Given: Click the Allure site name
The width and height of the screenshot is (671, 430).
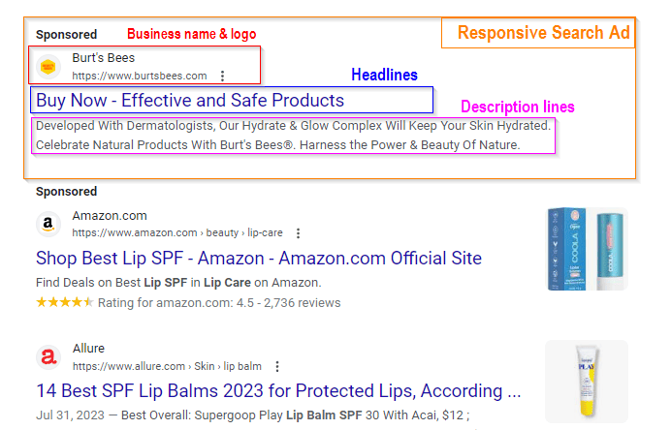Looking at the screenshot, I should 88,349.
